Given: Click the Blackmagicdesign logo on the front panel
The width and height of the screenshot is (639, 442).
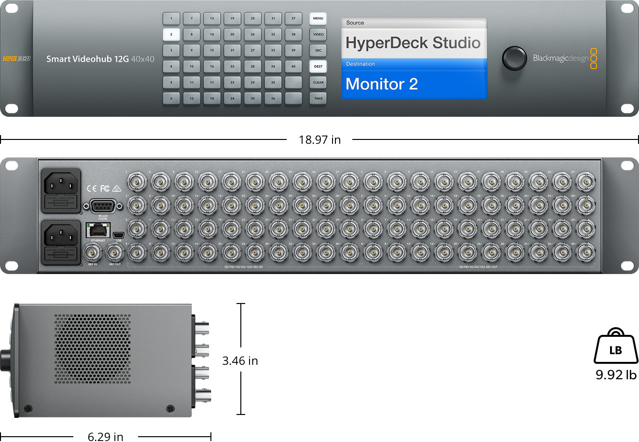Looking at the screenshot, I should pyautogui.click(x=565, y=58).
